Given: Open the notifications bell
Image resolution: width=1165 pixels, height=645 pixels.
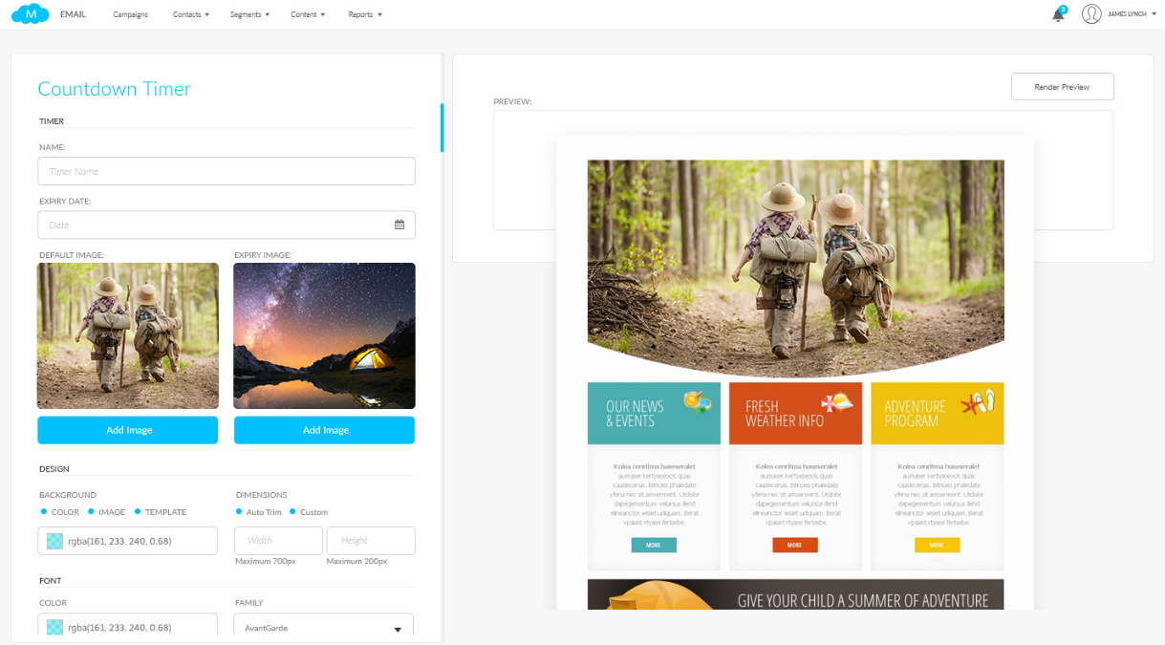Looking at the screenshot, I should pyautogui.click(x=1058, y=14).
